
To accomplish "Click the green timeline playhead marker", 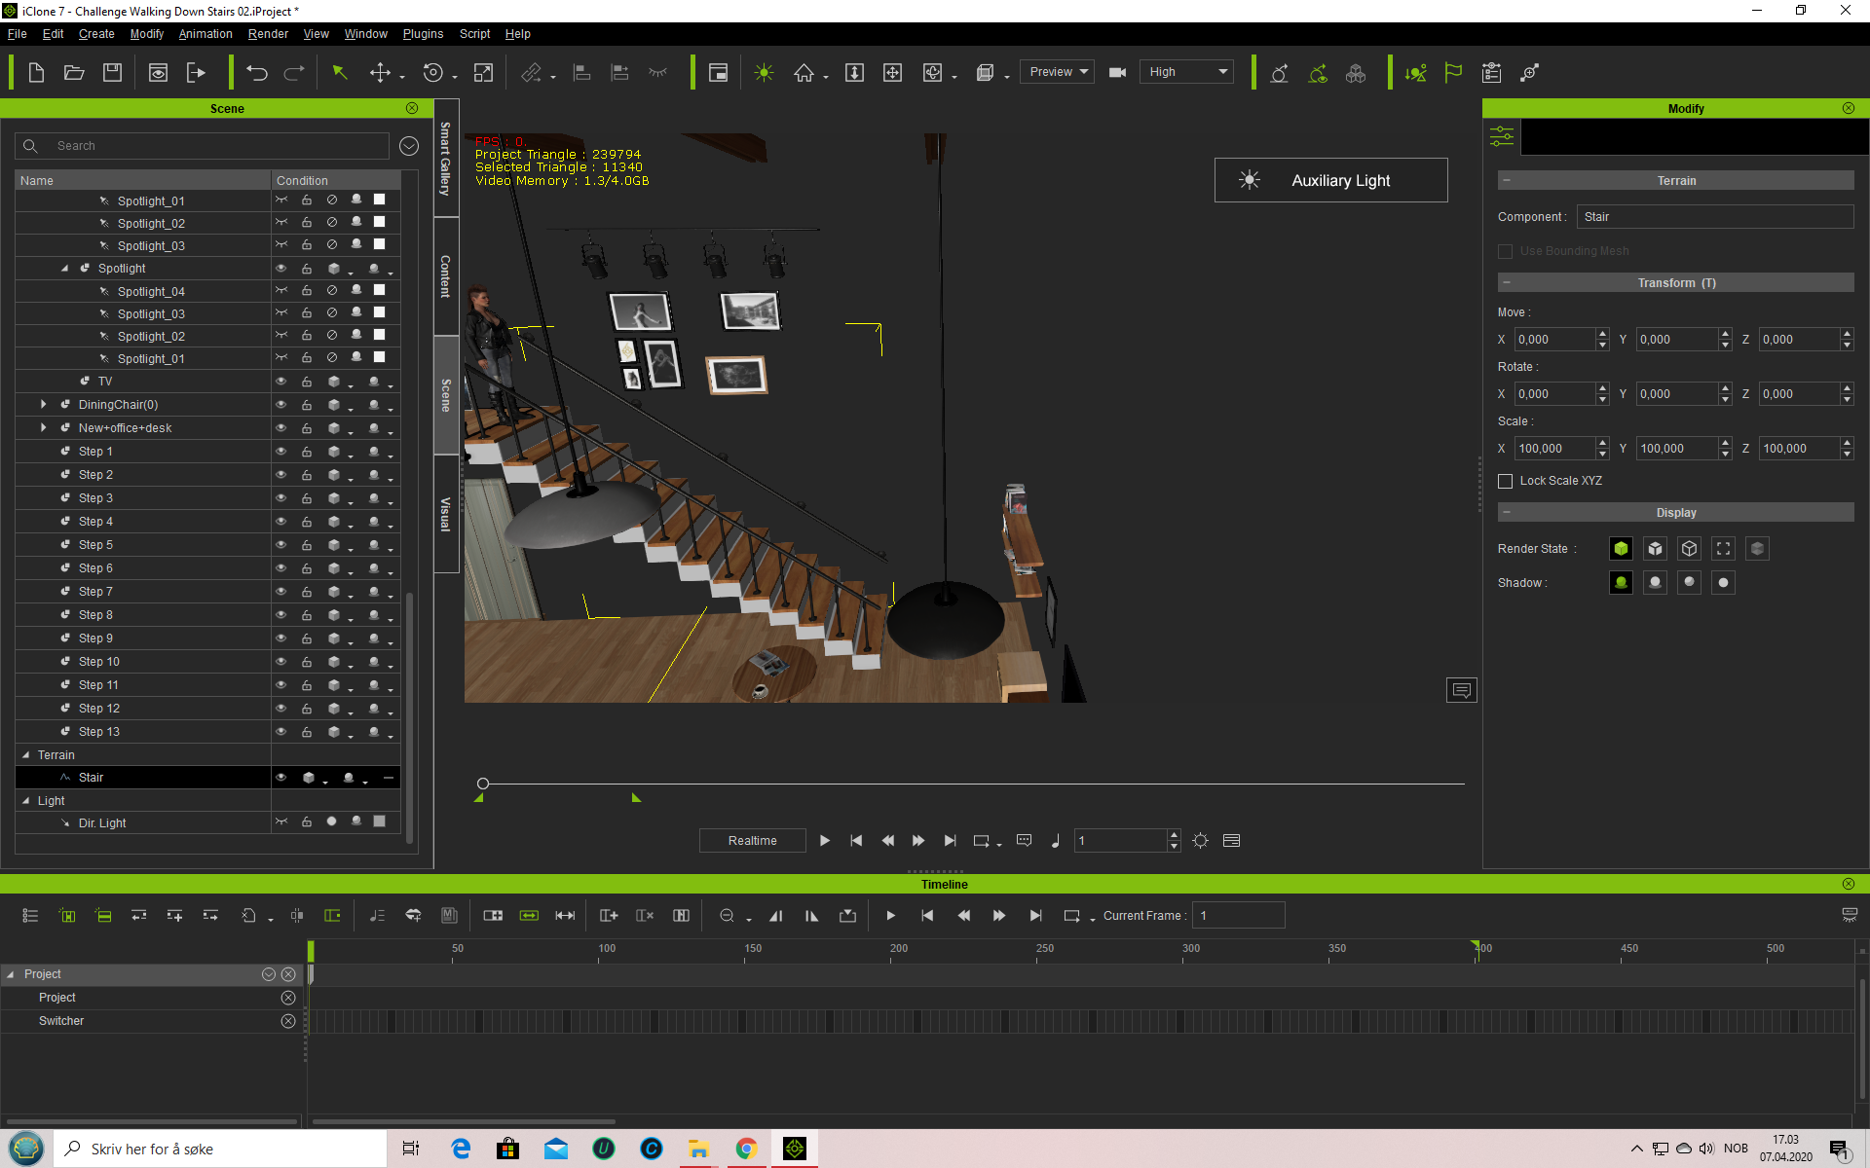I will (311, 950).
